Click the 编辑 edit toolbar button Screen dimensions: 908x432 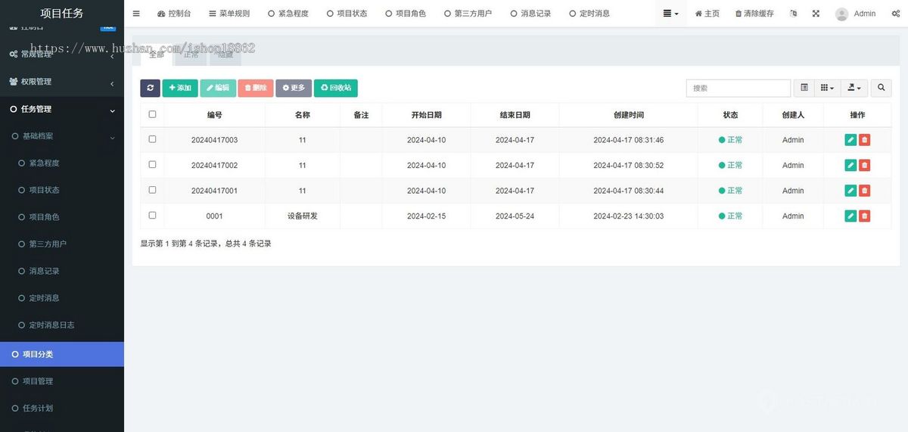pos(218,88)
